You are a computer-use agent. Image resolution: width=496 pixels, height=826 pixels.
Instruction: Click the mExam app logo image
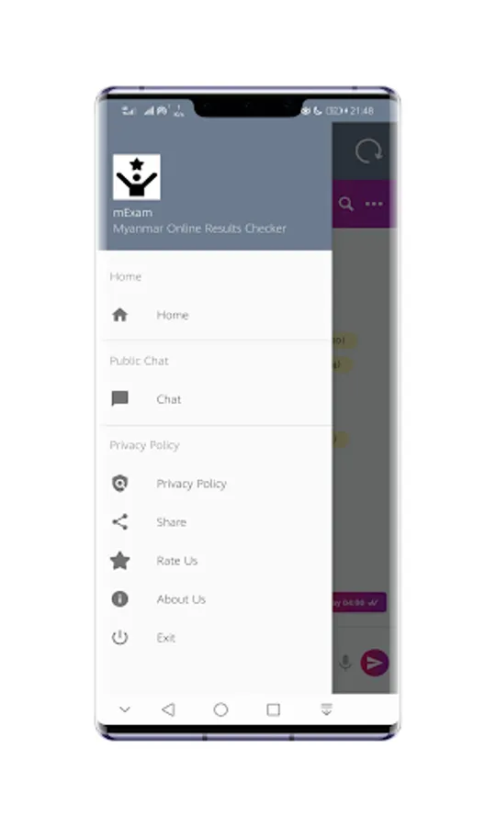tap(137, 177)
